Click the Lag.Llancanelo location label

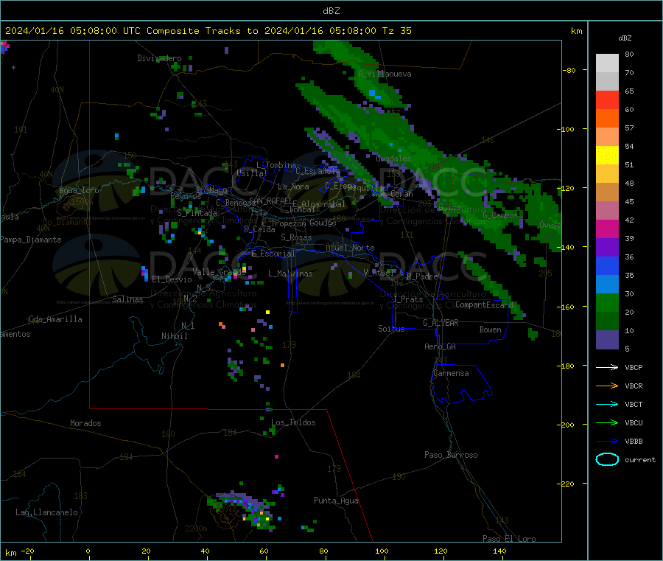pos(46,512)
